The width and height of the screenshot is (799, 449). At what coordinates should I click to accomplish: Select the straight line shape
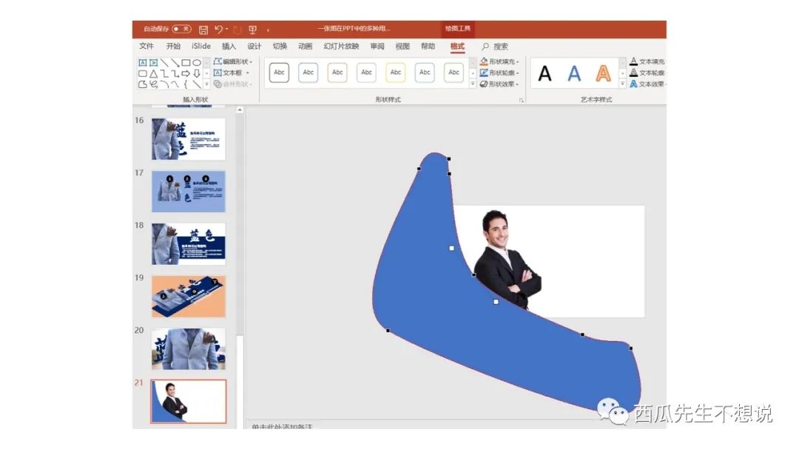click(164, 63)
